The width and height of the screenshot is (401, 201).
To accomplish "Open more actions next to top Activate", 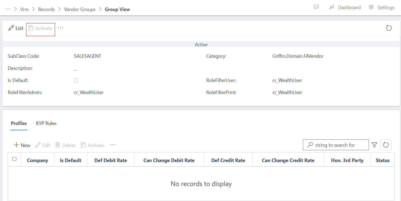I will (60, 28).
